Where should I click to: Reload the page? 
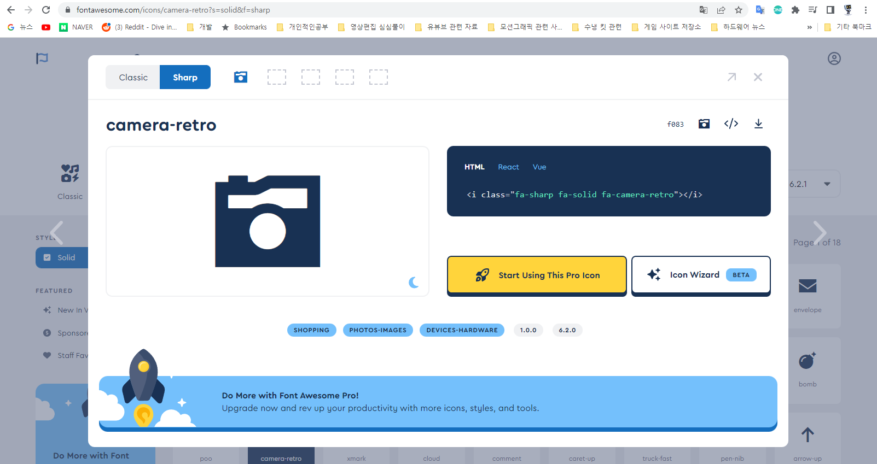pyautogui.click(x=46, y=10)
